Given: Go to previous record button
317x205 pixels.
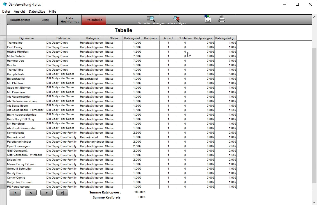Looking at the screenshot, I should (31, 193).
